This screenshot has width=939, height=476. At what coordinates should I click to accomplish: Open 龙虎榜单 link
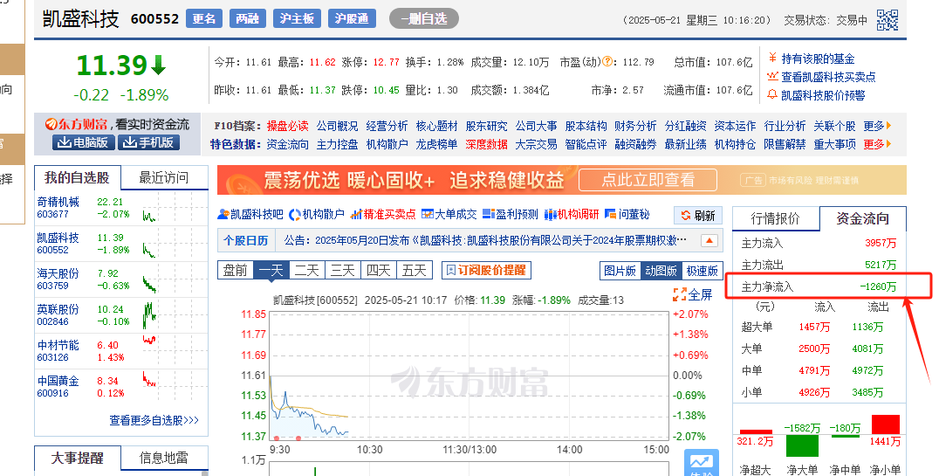436,144
